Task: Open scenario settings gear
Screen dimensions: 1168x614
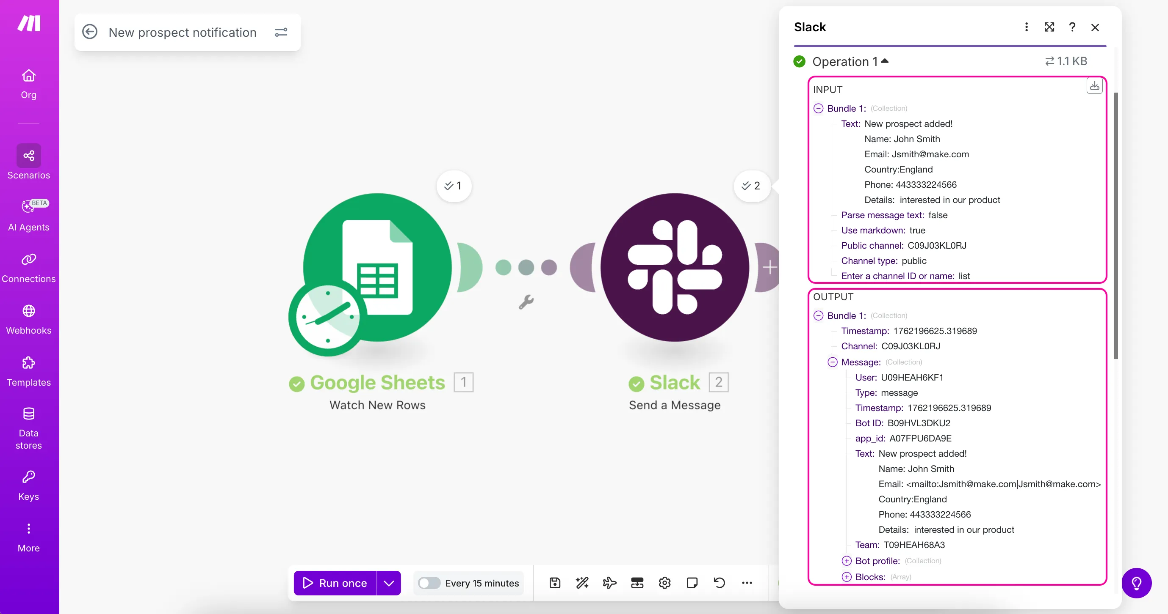Action: pyautogui.click(x=665, y=583)
